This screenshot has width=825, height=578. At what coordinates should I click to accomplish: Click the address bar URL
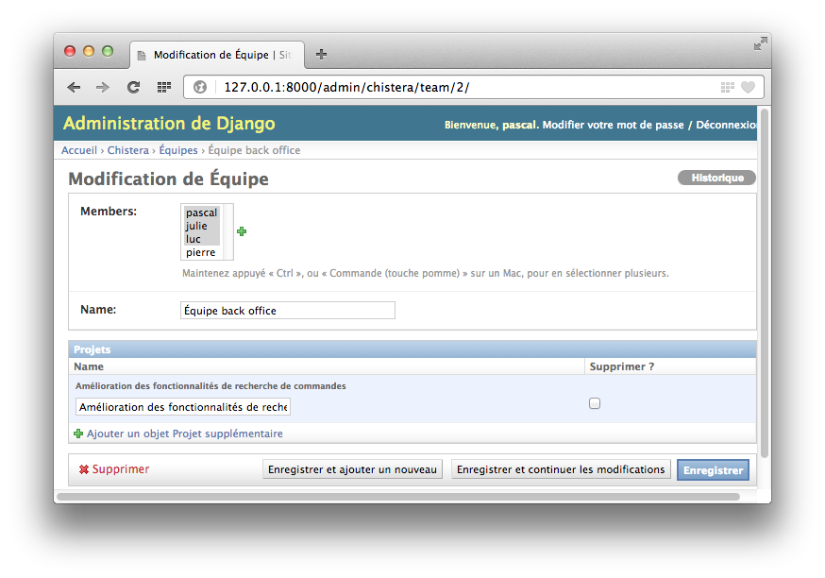tap(346, 88)
